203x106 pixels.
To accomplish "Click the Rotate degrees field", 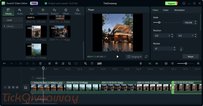I will point(163,49).
